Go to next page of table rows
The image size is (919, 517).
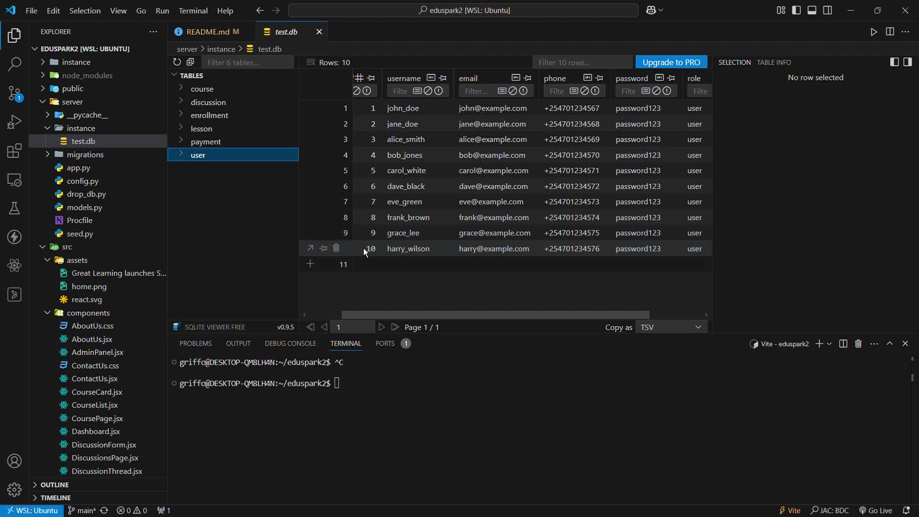coord(381,327)
